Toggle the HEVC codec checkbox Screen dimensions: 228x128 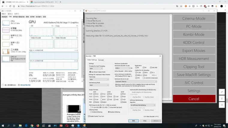[x=144, y=73]
